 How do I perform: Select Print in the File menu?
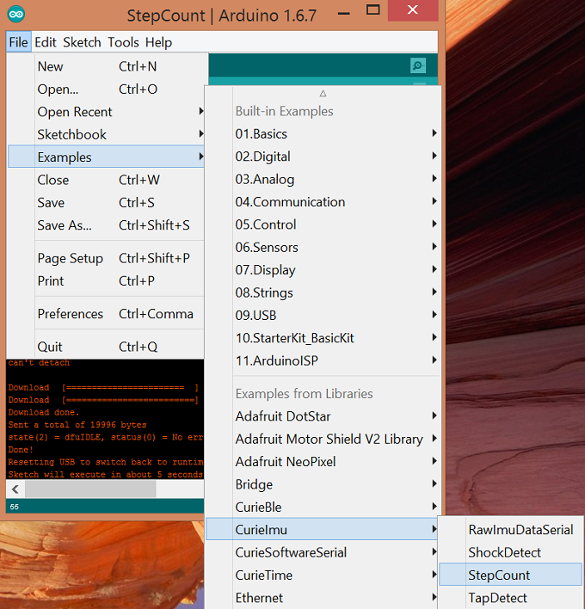pos(106,280)
